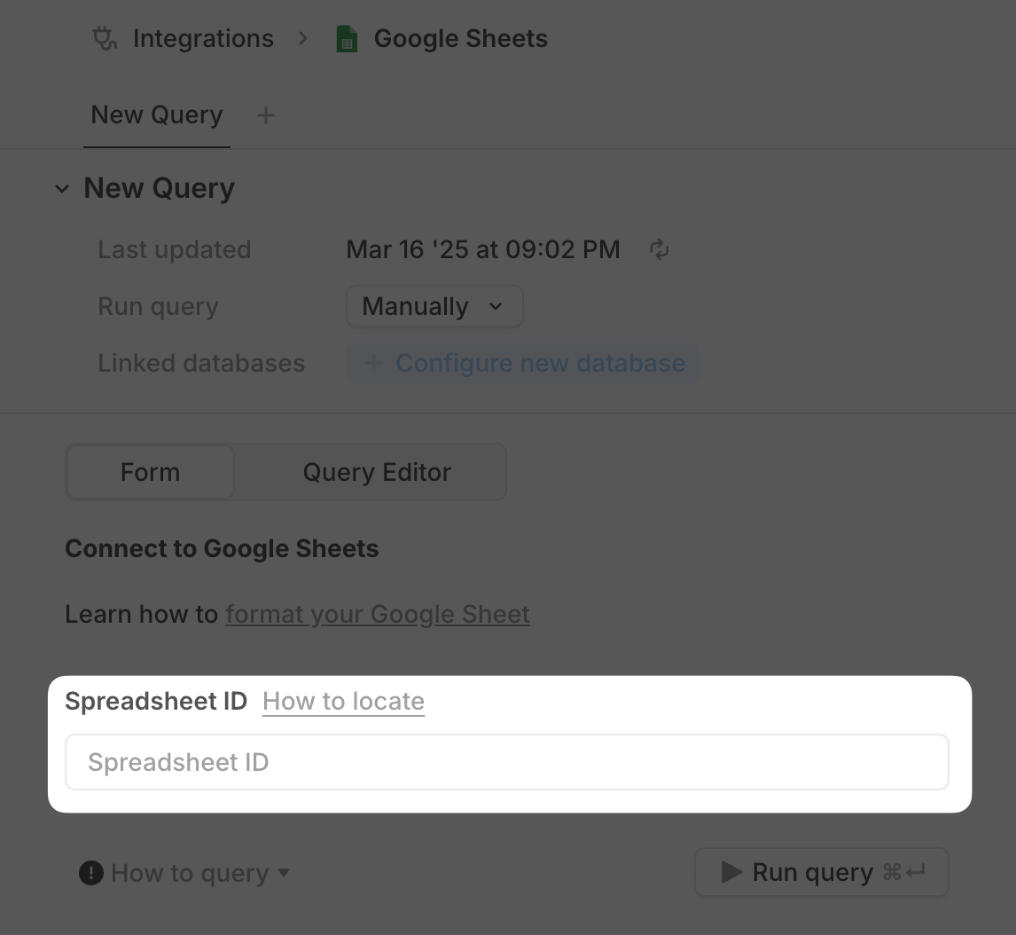Refresh the last updated timestamp

(x=660, y=249)
